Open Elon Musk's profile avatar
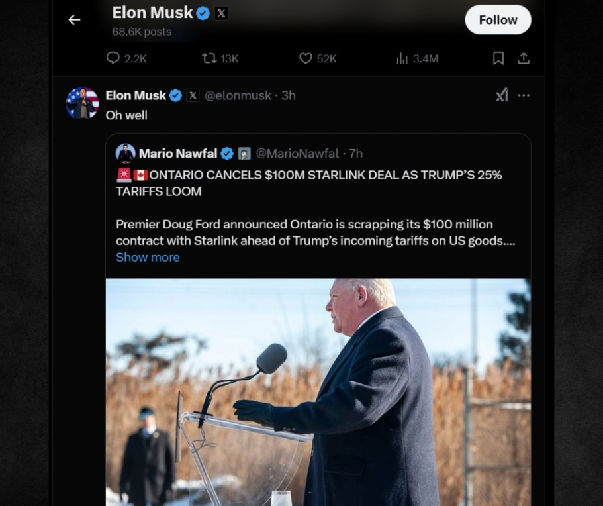The image size is (603, 506). pyautogui.click(x=82, y=103)
